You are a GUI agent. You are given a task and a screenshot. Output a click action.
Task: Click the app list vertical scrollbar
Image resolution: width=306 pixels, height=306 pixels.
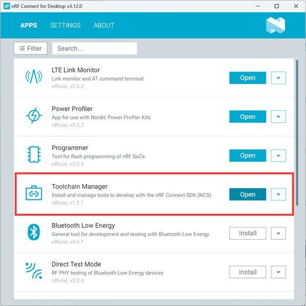297,133
